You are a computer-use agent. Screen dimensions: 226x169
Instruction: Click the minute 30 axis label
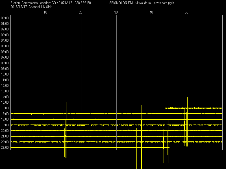click(x=116, y=12)
